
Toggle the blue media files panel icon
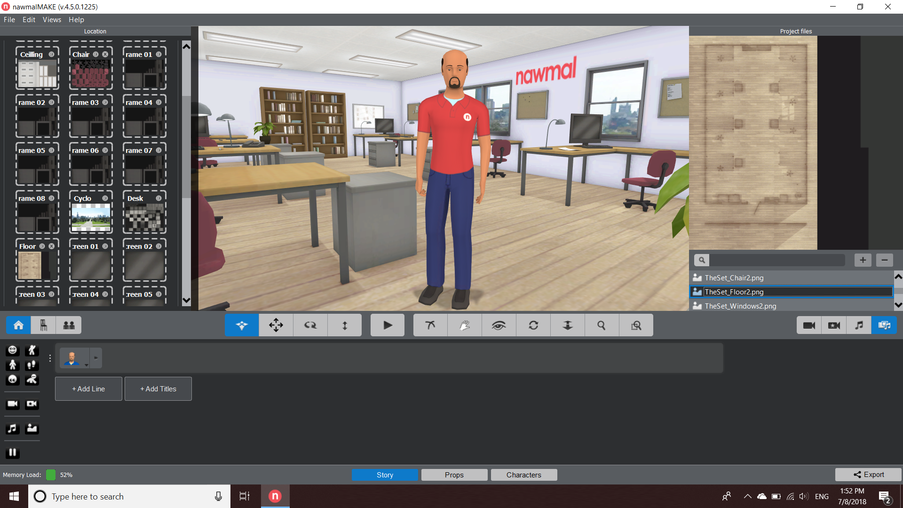coord(884,325)
